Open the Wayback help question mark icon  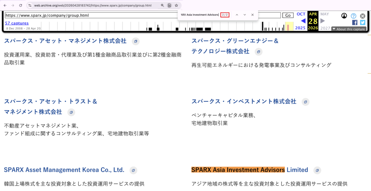(354, 16)
